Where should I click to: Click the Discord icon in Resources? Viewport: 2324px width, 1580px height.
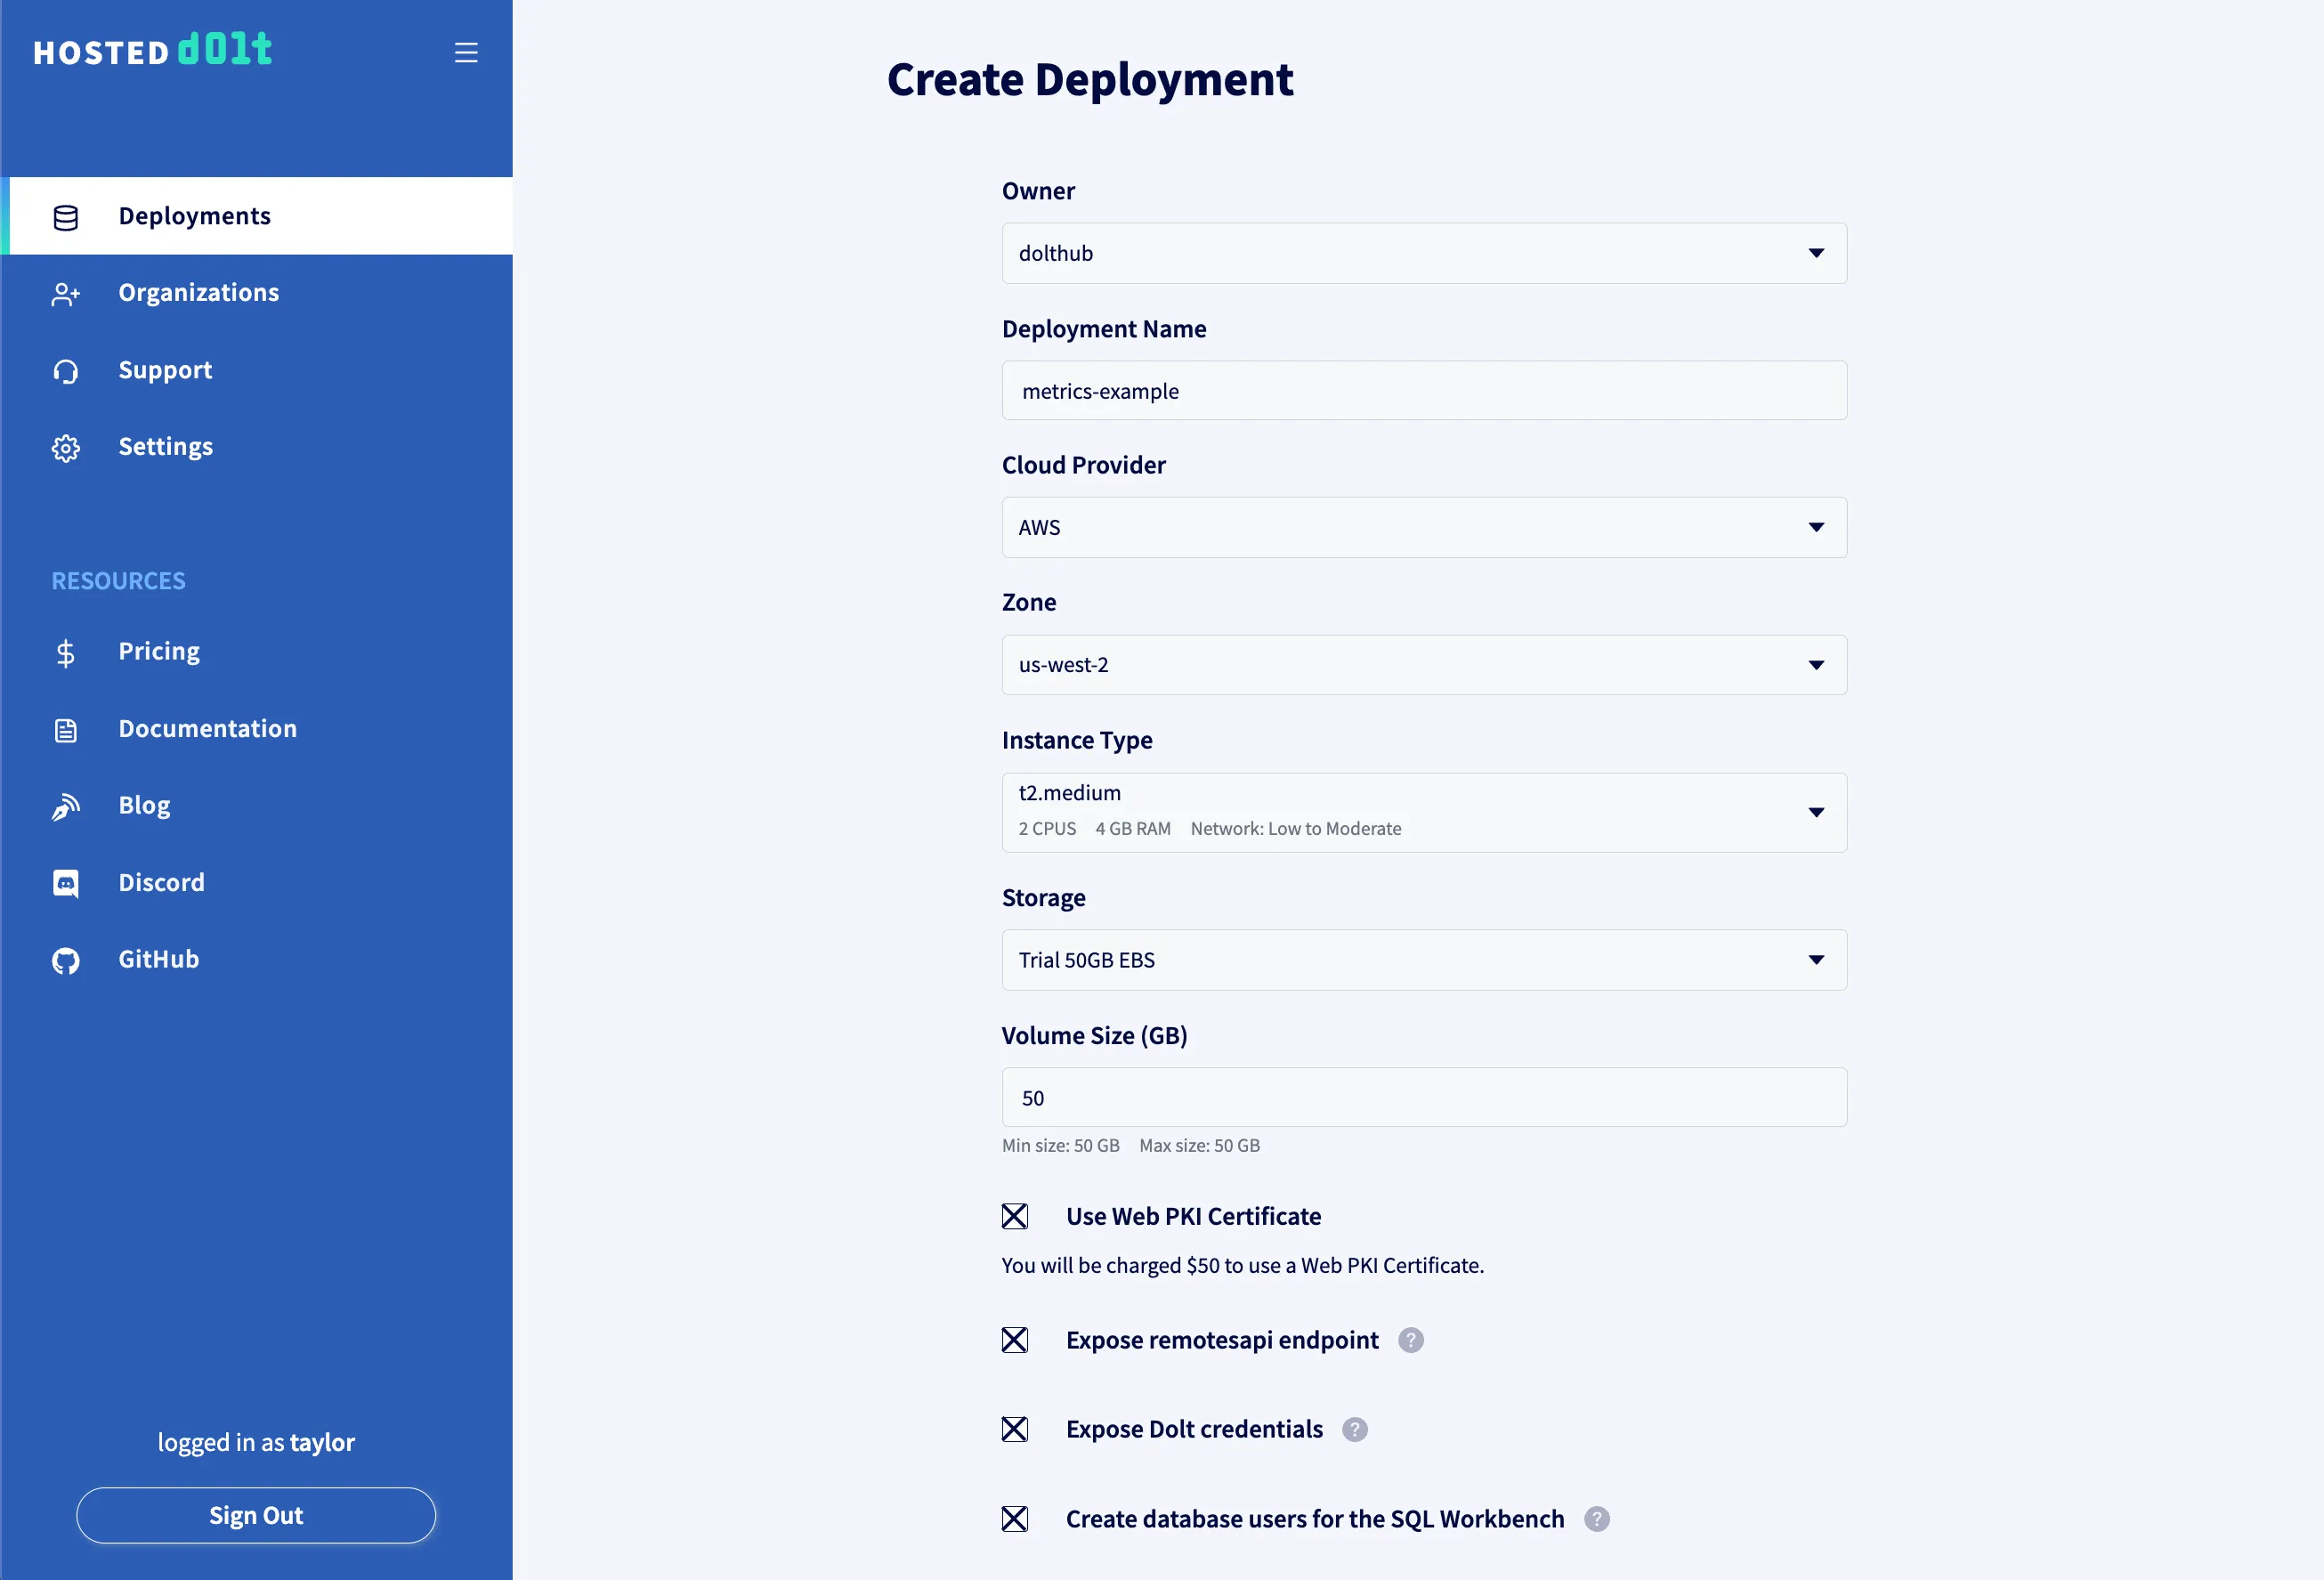(x=66, y=883)
